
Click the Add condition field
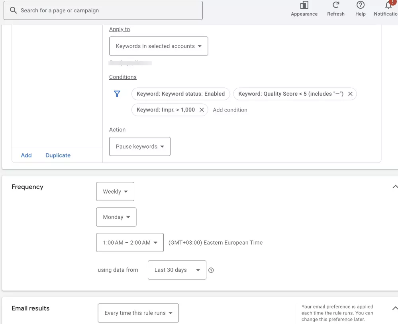(230, 110)
